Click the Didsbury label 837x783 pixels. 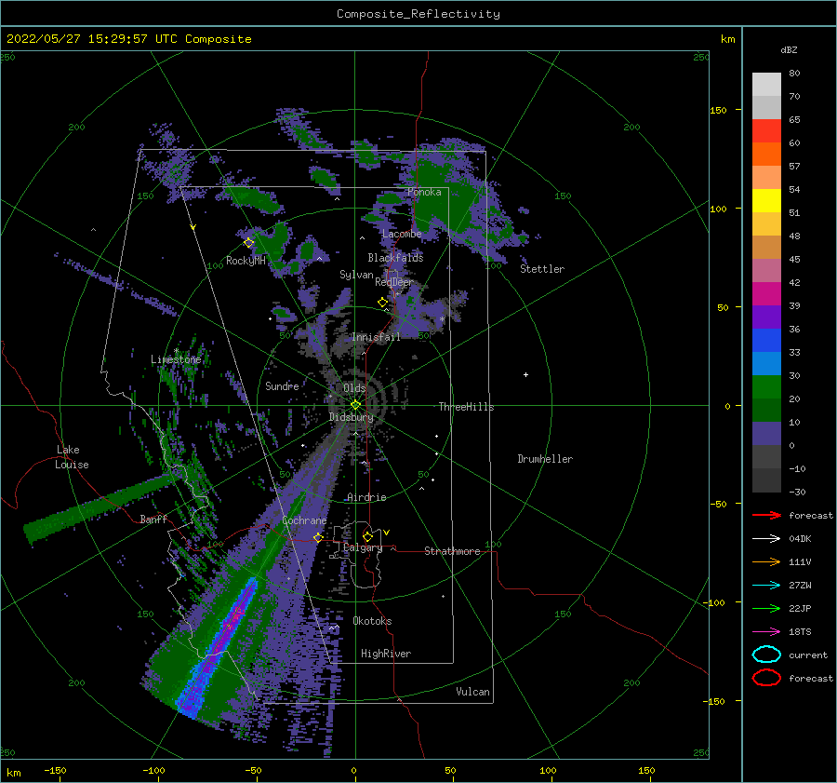tap(351, 417)
